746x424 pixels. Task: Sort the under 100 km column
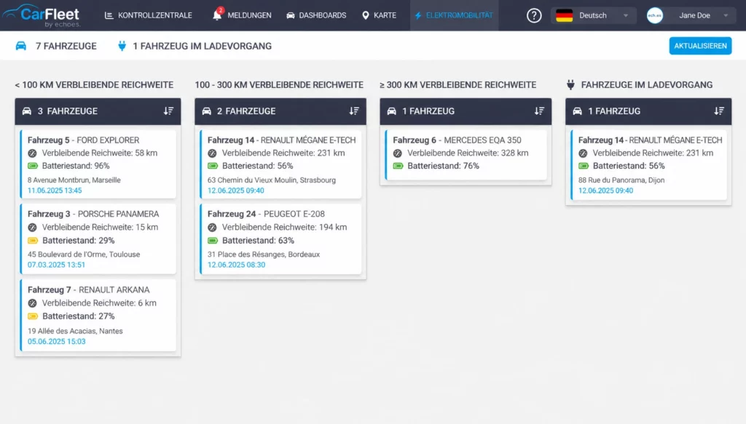coord(168,111)
